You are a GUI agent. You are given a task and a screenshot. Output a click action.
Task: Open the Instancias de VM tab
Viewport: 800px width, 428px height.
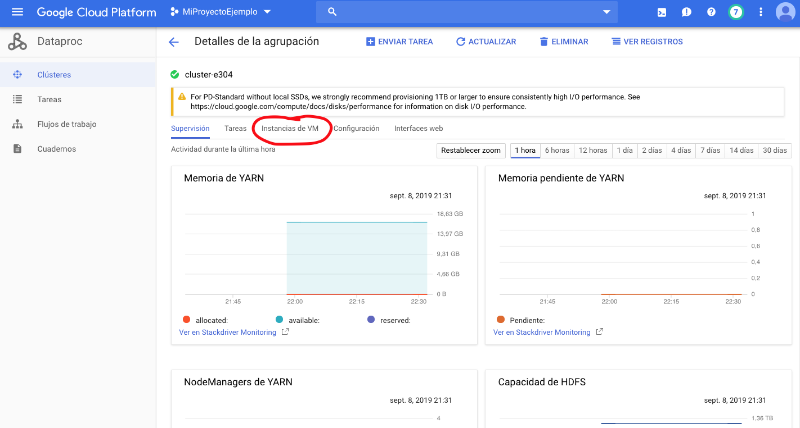(290, 128)
